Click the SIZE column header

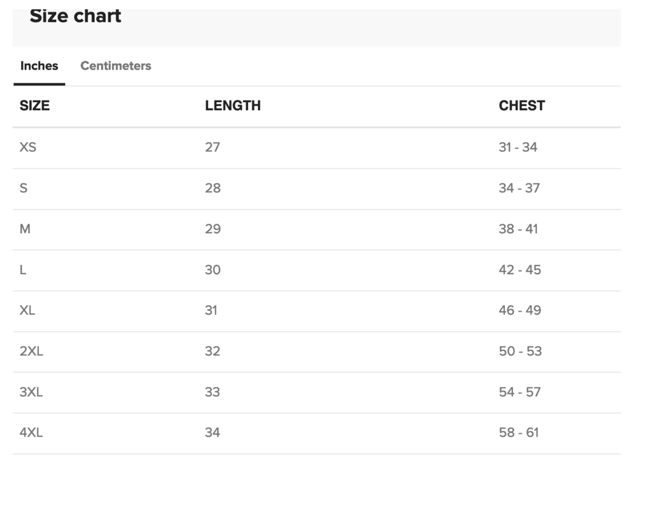(x=34, y=106)
